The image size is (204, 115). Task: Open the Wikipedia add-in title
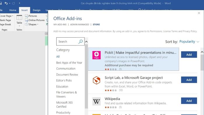[112, 99]
